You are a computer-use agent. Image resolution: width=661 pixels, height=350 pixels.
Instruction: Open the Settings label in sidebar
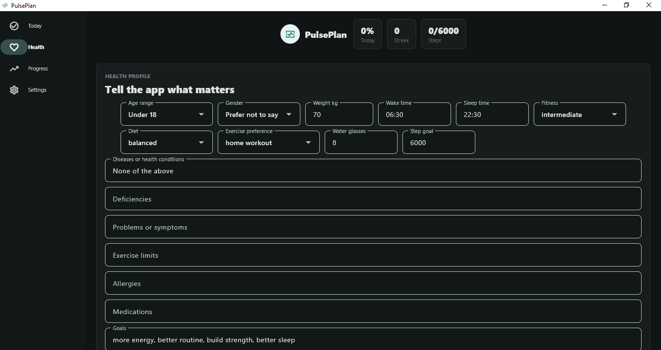click(x=37, y=90)
